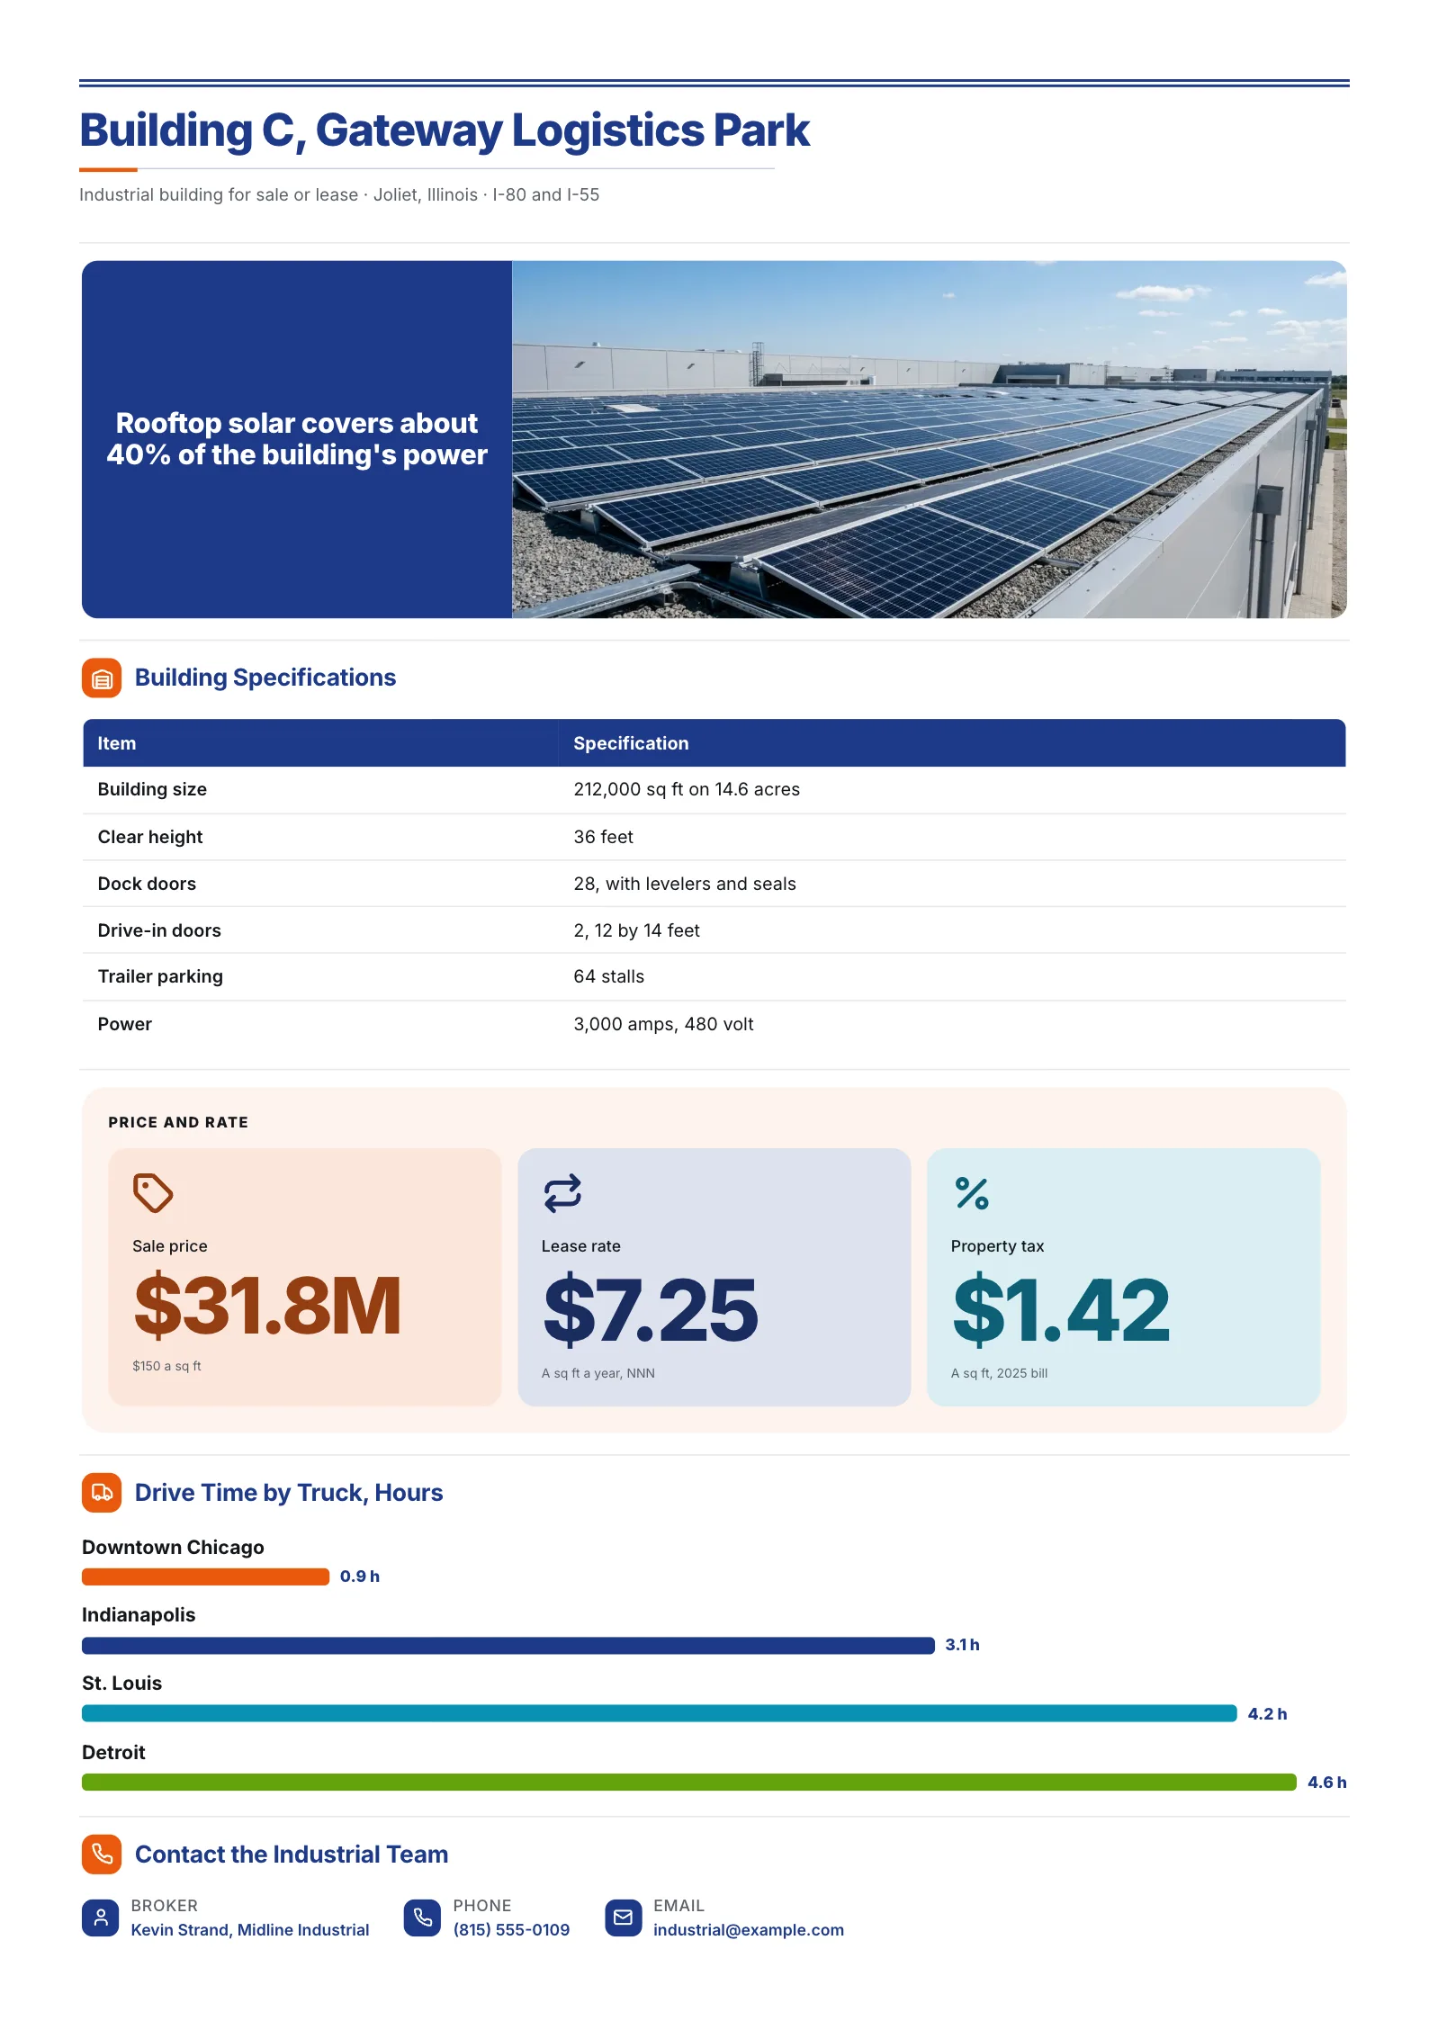Select the '2, 12 by 14 feet' cell
This screenshot has width=1429, height=2021.
(x=637, y=930)
